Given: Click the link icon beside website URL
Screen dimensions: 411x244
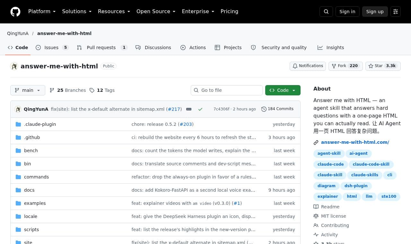Looking at the screenshot, I should (x=316, y=143).
